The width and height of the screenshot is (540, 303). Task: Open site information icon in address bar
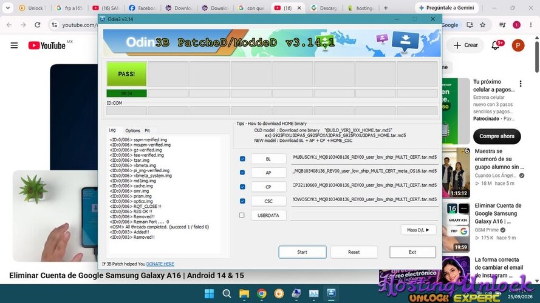coord(55,25)
